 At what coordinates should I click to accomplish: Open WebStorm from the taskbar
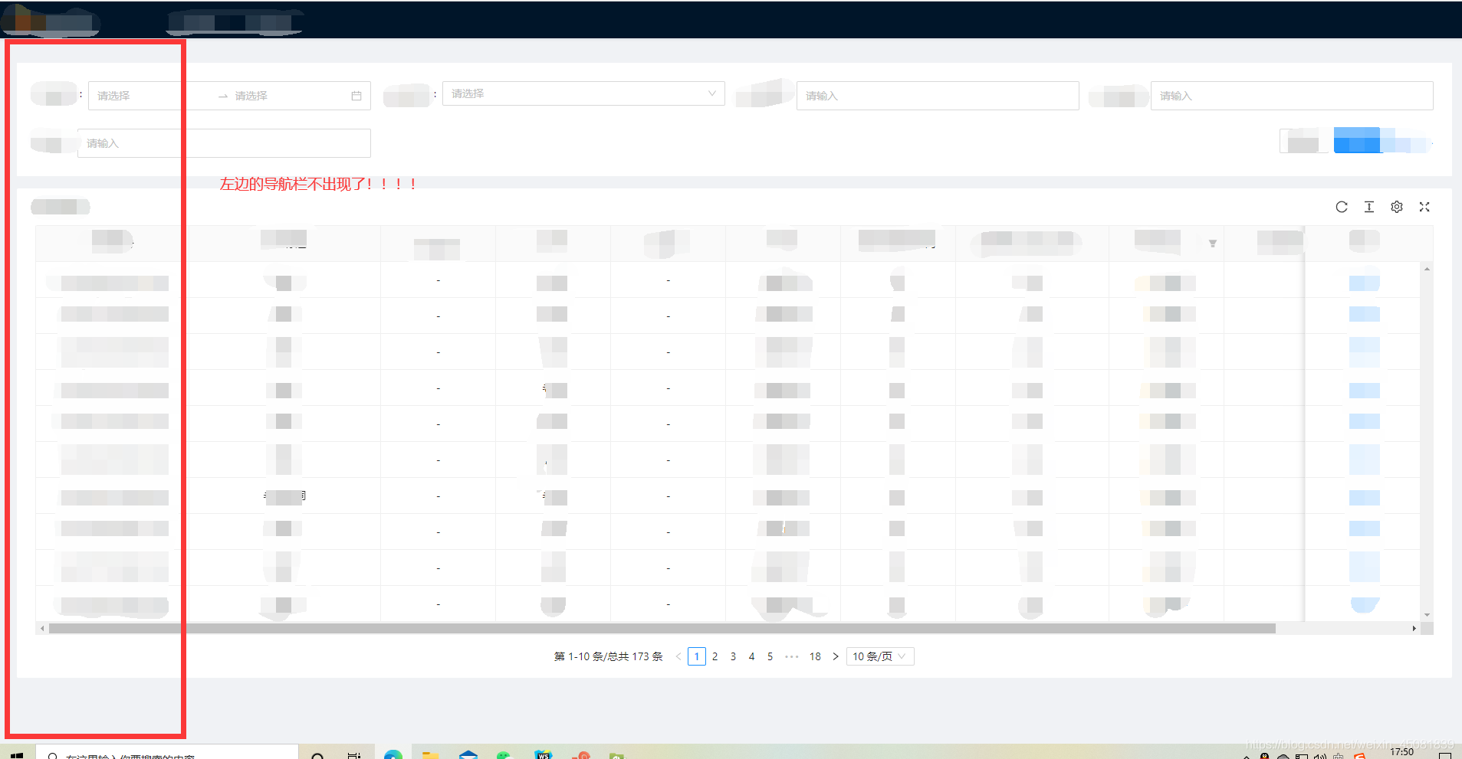click(543, 755)
